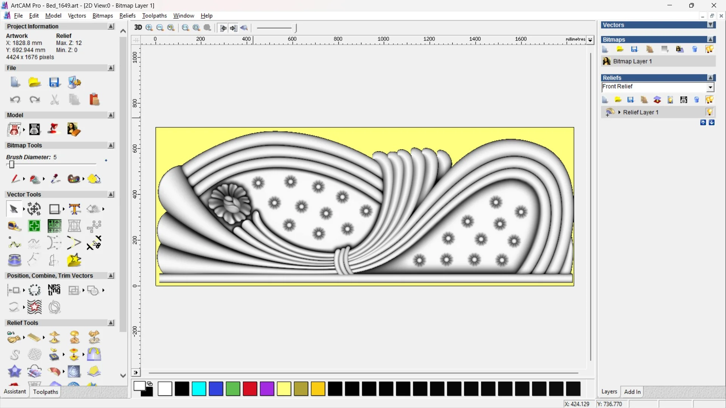
Task: Click the Paste clipboard icon
Action: [94, 100]
